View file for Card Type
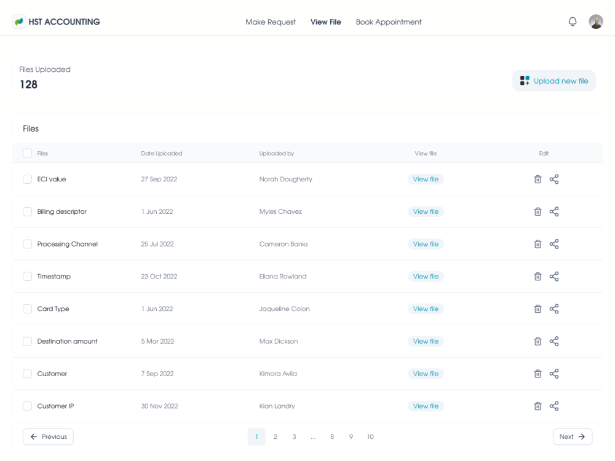The image size is (615, 461). coord(426,309)
